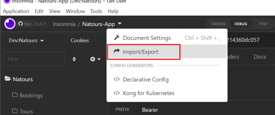Open the Tools menu
275x115 pixels.
click(96, 11)
